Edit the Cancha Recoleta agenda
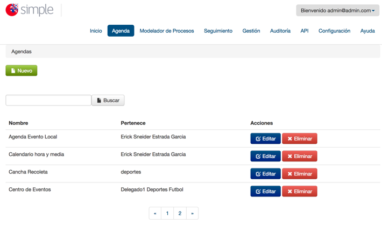The height and width of the screenshot is (225, 382). (266, 173)
